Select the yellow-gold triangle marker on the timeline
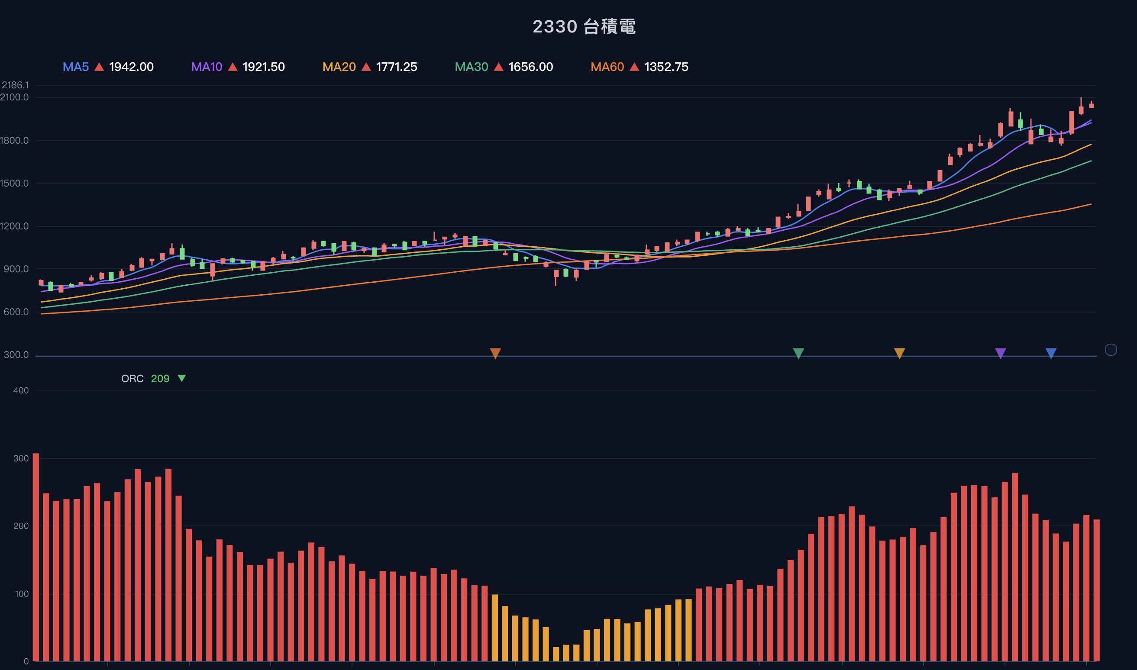 [899, 353]
